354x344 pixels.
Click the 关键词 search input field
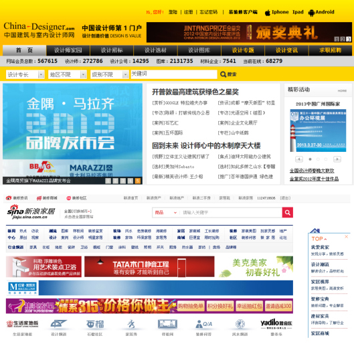click(x=174, y=74)
